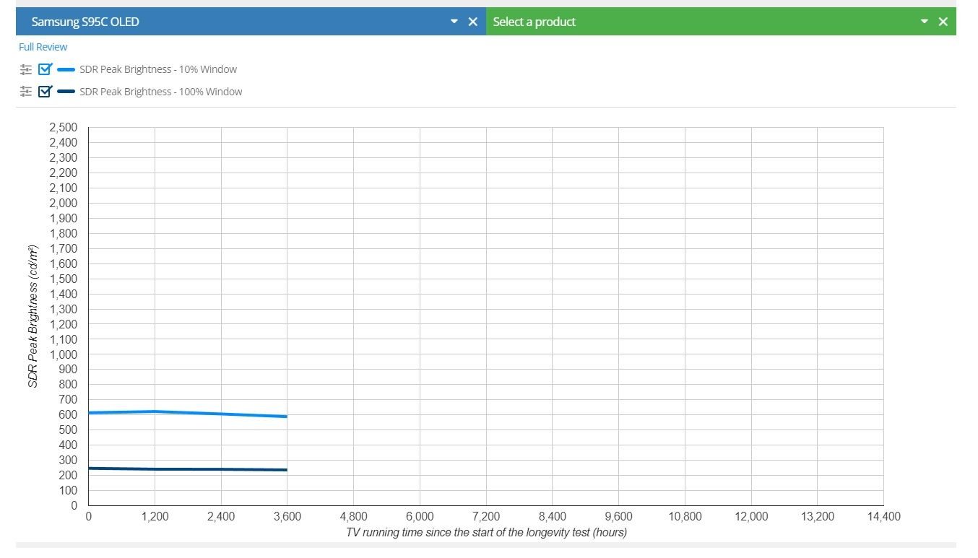This screenshot has width=978, height=558.
Task: Expand the green product selector's dropdown arrow
Action: tap(925, 22)
